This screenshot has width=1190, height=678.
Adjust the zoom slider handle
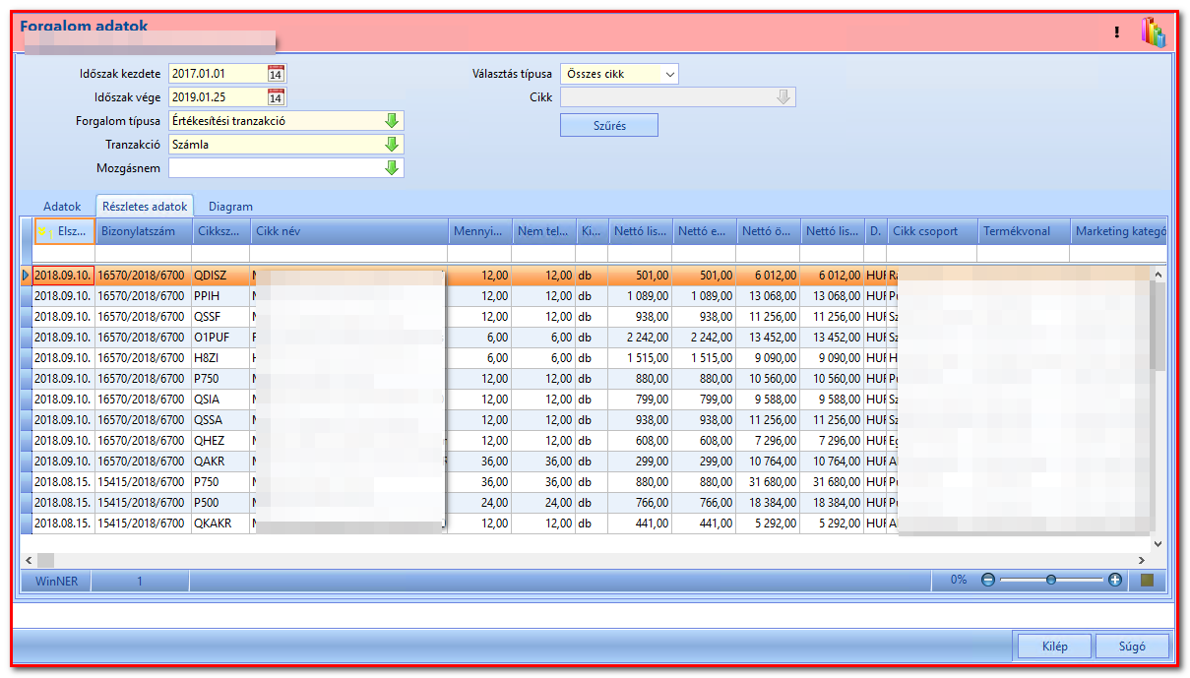[x=1051, y=581]
